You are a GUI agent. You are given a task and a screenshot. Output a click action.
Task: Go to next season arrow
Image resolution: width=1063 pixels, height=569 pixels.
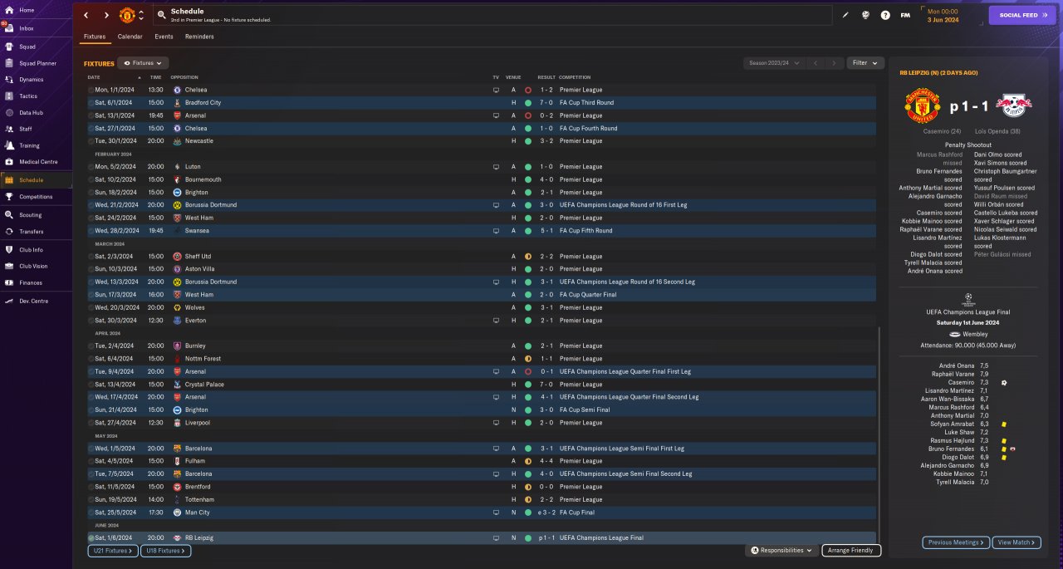[x=833, y=63]
